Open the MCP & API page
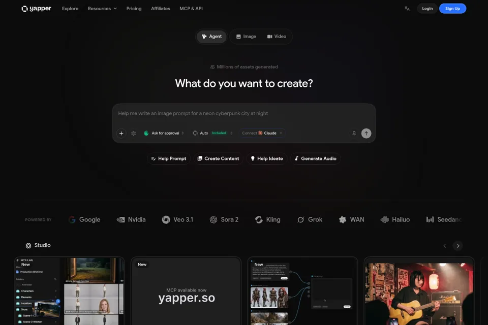This screenshot has height=325, width=488. pos(191,9)
